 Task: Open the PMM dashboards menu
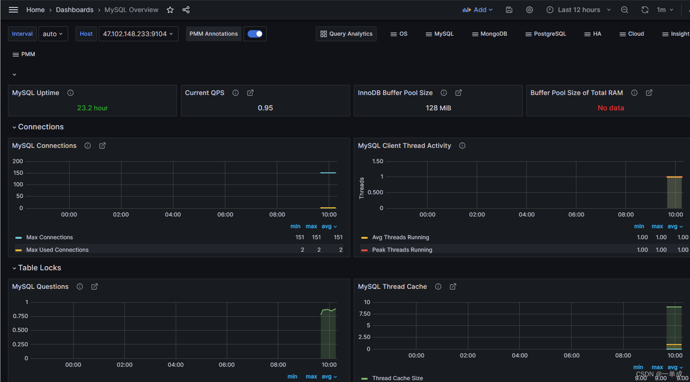(24, 54)
